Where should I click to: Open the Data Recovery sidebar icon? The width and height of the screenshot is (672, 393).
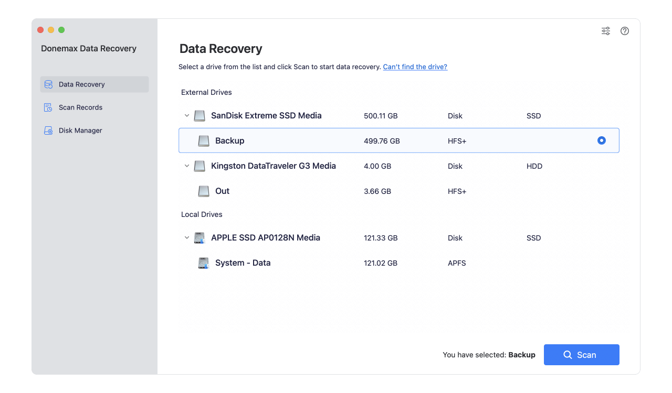pos(49,84)
